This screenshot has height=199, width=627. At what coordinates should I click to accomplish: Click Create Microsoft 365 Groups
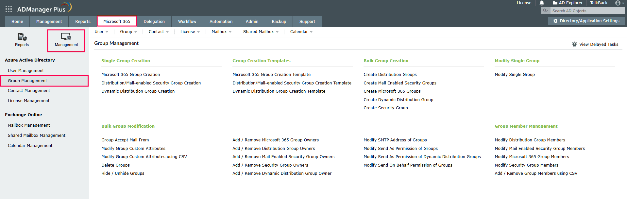pos(392,91)
